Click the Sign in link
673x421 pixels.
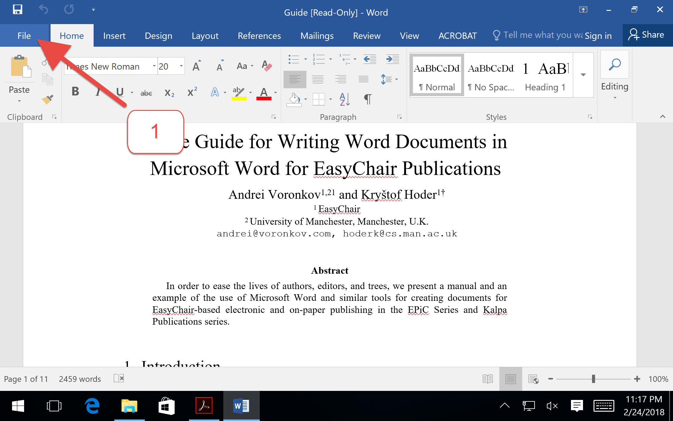(x=598, y=36)
